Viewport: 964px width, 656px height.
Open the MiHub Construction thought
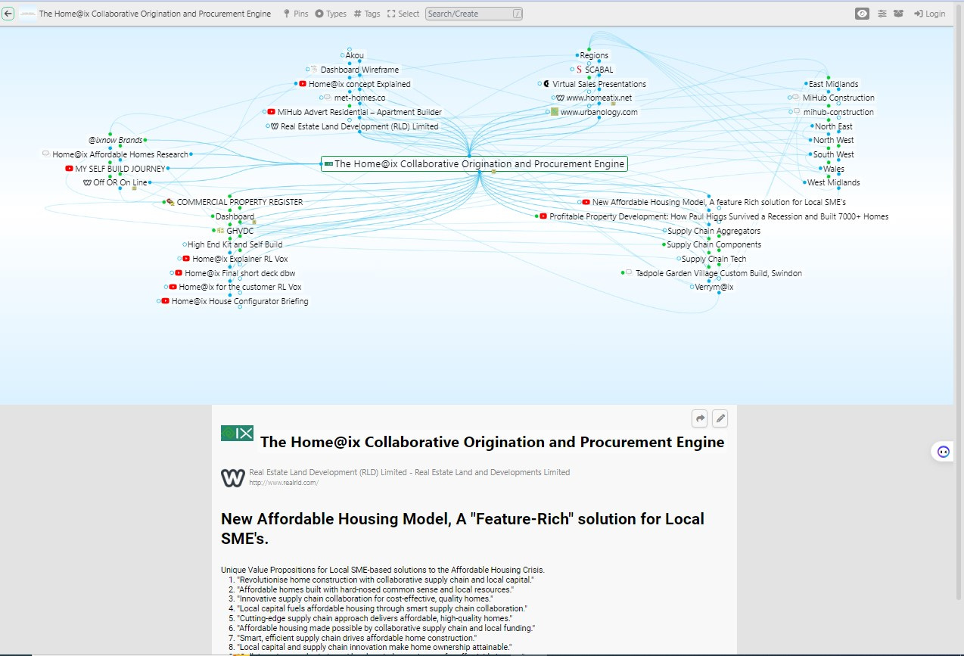(x=838, y=98)
